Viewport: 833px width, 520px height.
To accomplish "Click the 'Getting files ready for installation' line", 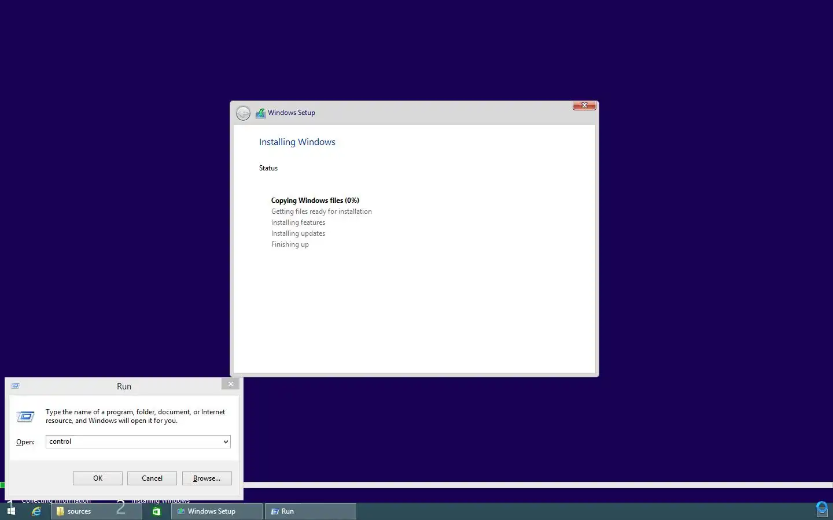I will [322, 211].
